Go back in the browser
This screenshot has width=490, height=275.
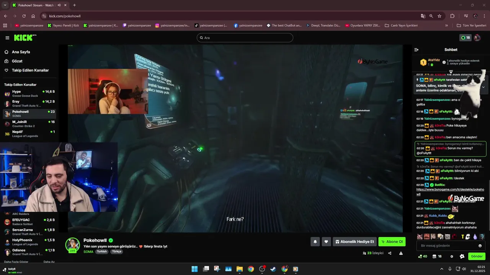tap(5, 16)
